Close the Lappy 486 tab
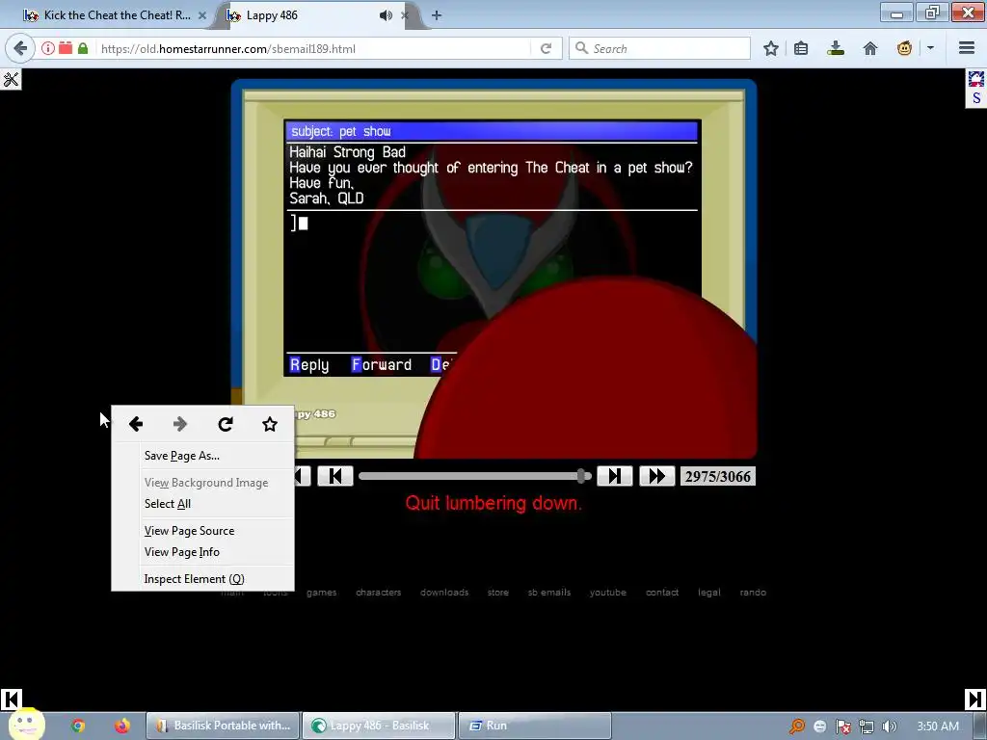987x740 pixels. (406, 15)
